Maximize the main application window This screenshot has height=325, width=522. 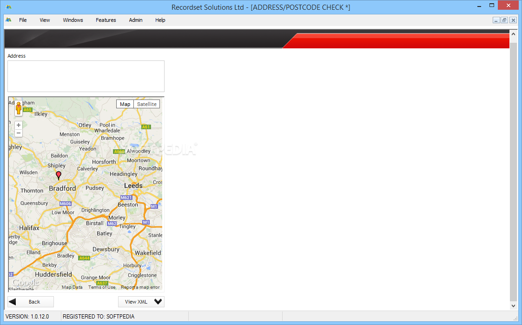[x=491, y=5]
